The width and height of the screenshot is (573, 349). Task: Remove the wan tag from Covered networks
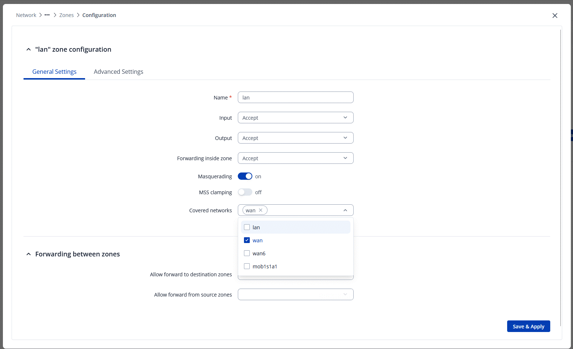(x=261, y=210)
